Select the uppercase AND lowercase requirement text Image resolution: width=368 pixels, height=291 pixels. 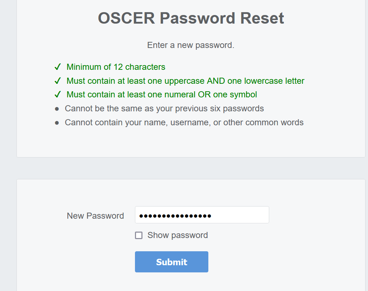(185, 81)
